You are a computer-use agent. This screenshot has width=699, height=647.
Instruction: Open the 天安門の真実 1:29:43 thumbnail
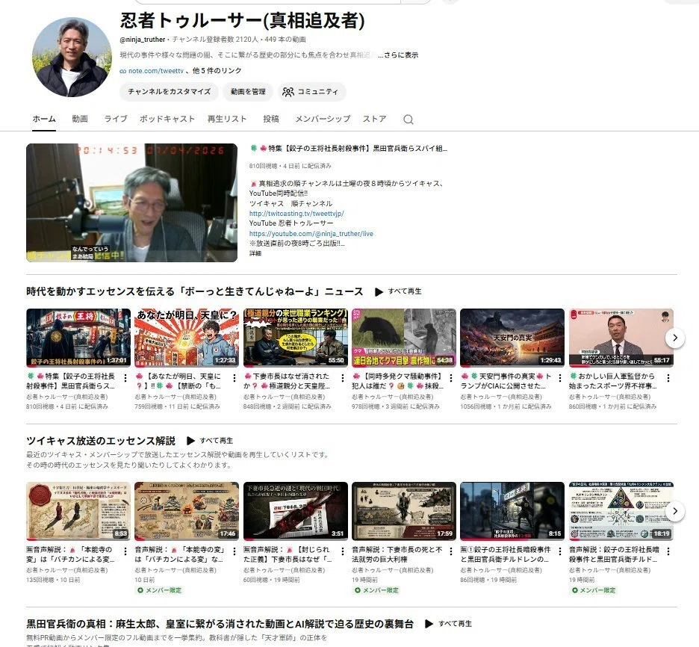[512, 338]
